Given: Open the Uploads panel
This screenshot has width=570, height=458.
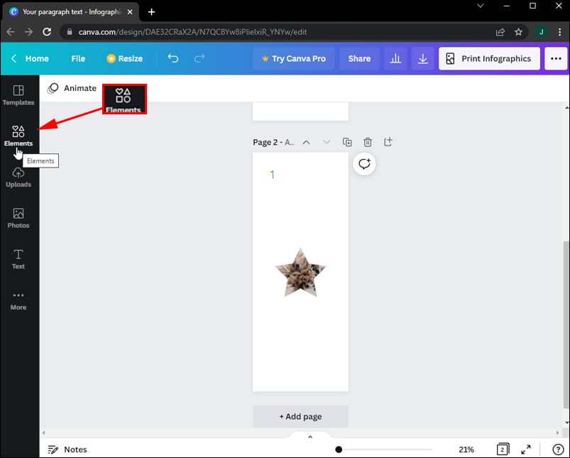Looking at the screenshot, I should coord(18,178).
